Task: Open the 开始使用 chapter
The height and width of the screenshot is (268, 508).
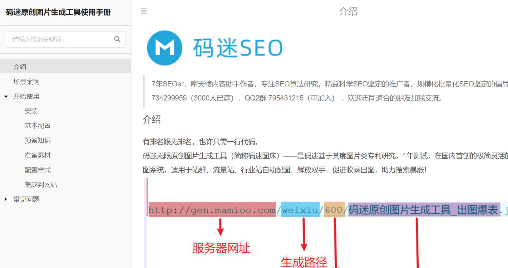Action: coord(26,96)
